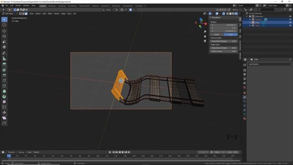Select the Scale tool
The image size is (293, 165).
point(4,42)
